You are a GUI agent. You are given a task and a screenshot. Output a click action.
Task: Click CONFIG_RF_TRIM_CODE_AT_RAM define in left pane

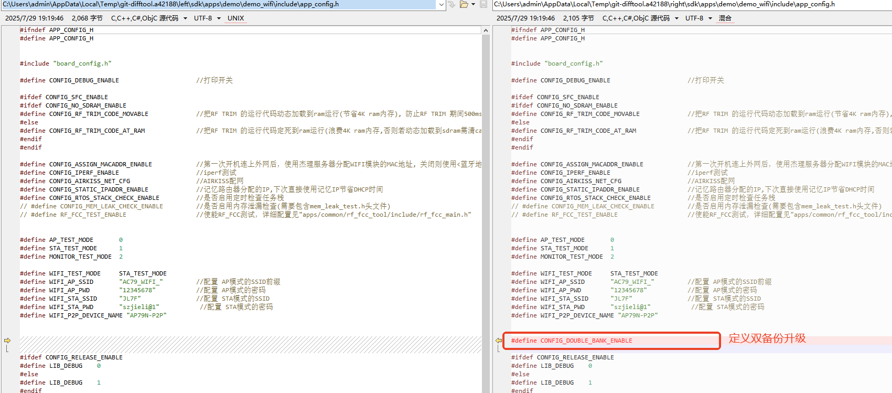point(82,131)
